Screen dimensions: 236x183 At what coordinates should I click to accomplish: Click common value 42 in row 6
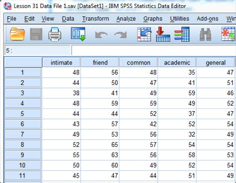(138, 124)
